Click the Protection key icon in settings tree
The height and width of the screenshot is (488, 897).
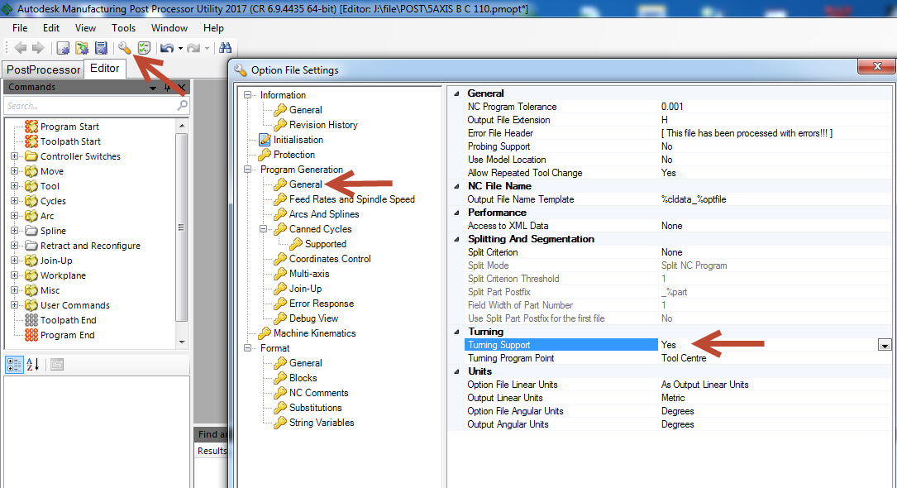tap(265, 155)
